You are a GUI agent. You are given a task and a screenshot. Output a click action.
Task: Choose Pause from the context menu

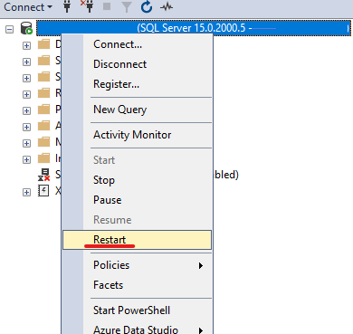[x=137, y=200]
